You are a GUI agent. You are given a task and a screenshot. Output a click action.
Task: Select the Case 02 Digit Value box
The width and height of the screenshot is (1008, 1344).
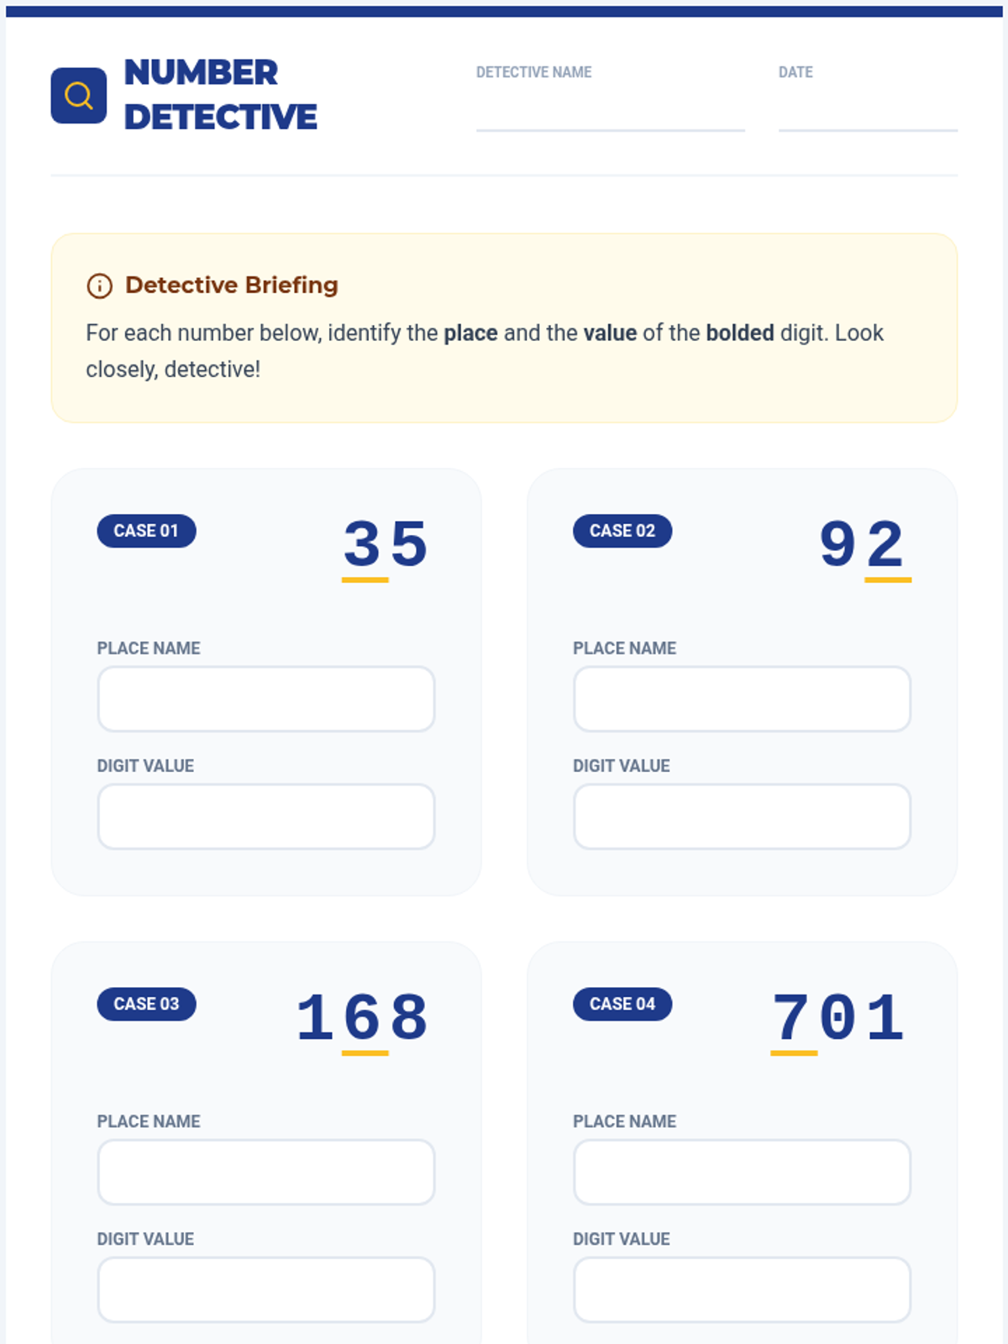[742, 816]
